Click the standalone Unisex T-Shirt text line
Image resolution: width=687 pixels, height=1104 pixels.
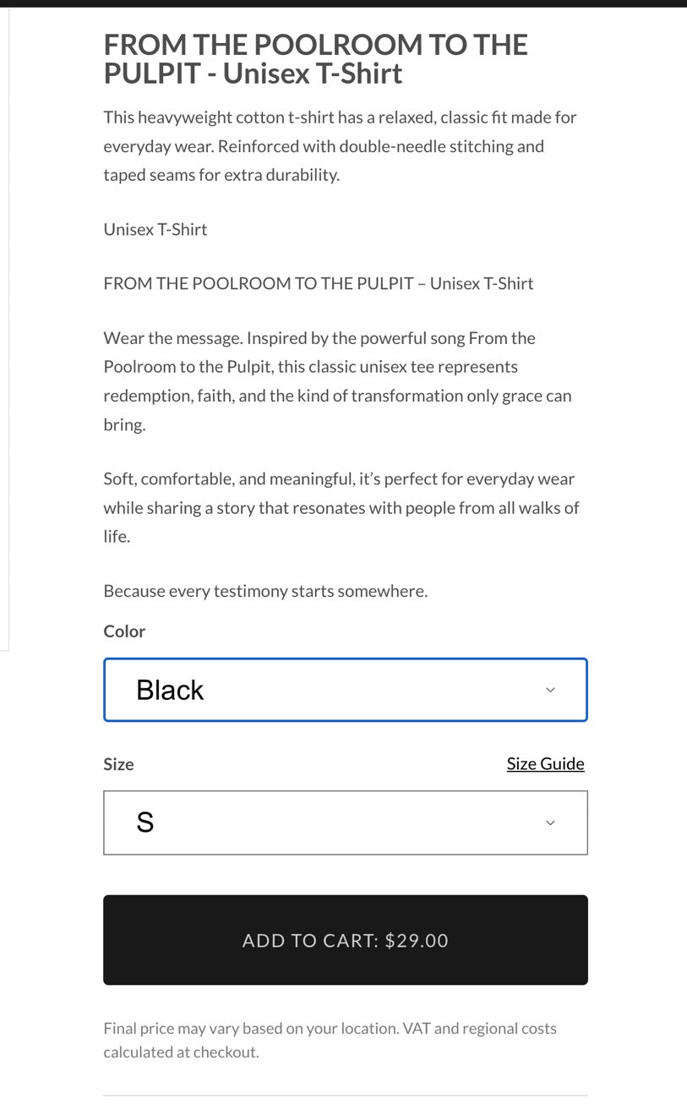[x=155, y=229]
